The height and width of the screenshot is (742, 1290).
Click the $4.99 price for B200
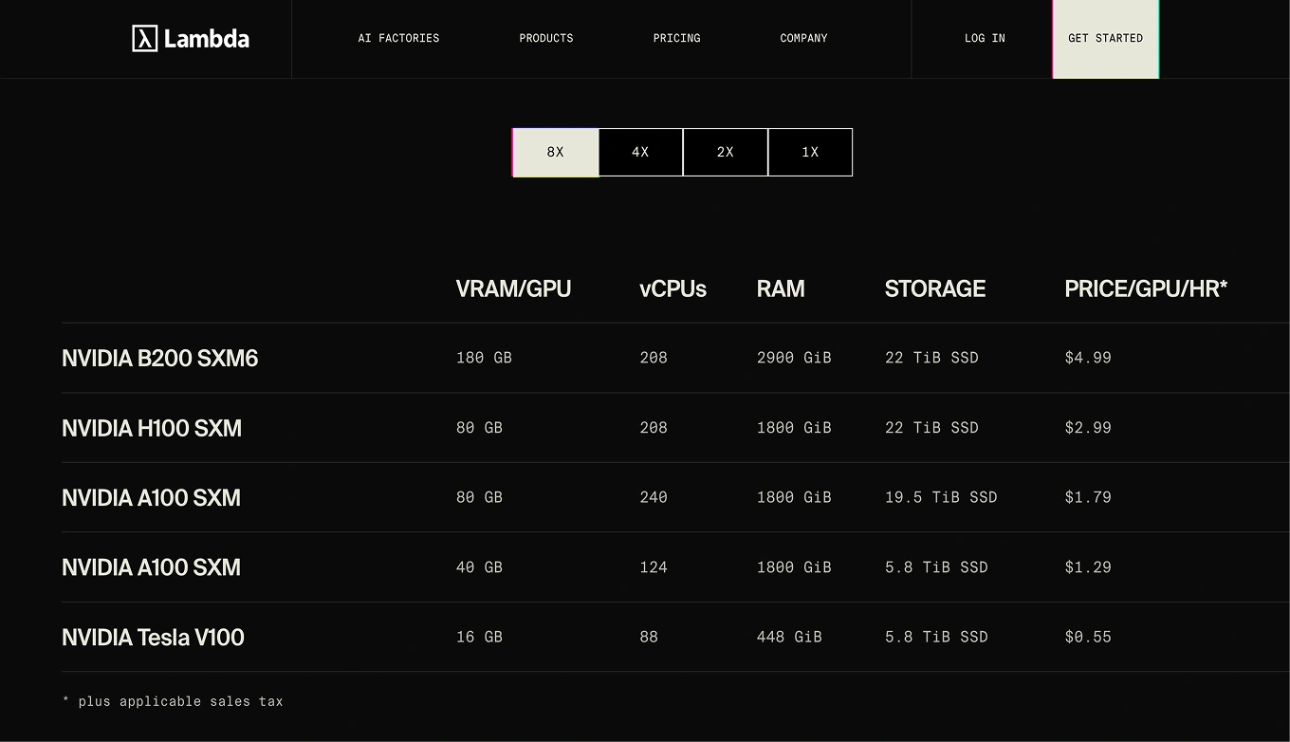click(1088, 358)
